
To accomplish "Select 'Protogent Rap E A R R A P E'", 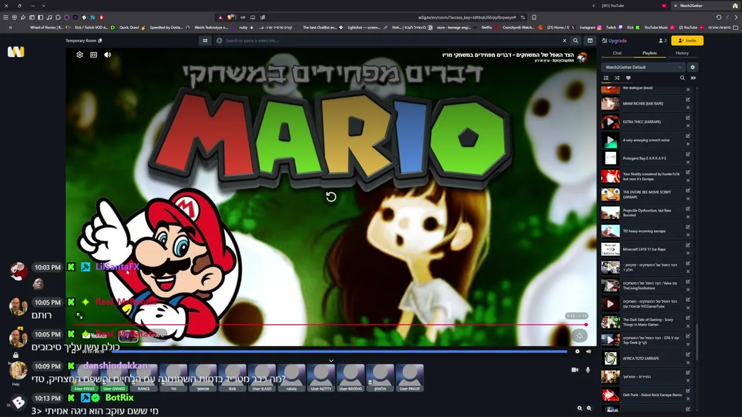I will (x=645, y=158).
